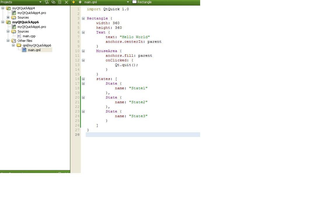Click the split panel icon
The height and width of the screenshot is (223, 332).
click(x=60, y=2)
